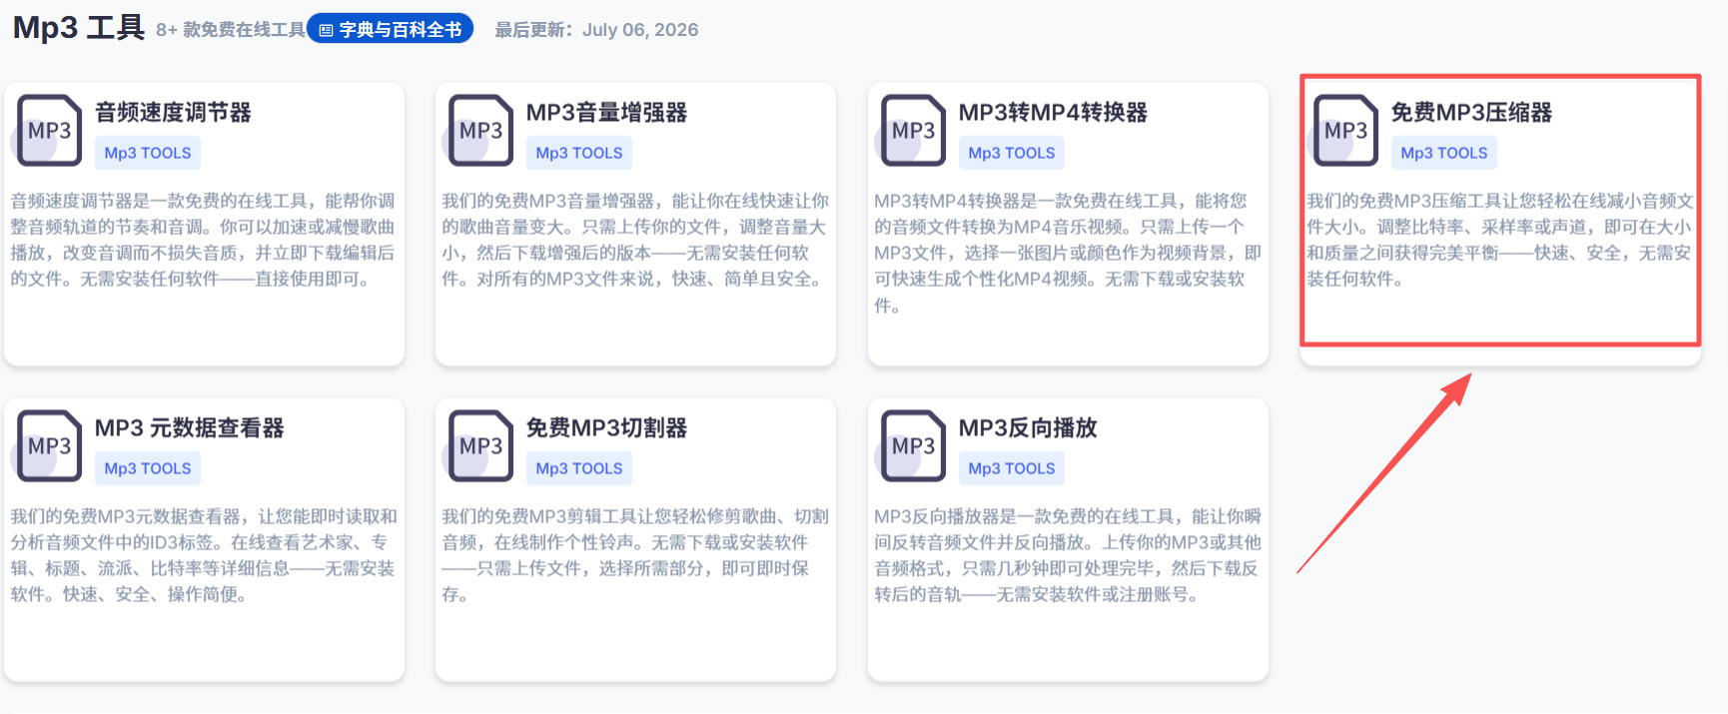Click the description starting 我们的免费MP3剪辑工具

click(635, 555)
